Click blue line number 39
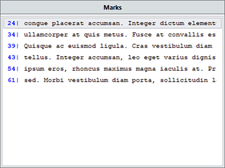 [11, 46]
